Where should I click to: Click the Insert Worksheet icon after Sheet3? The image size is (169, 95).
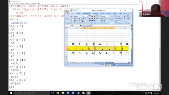[x=92, y=63]
